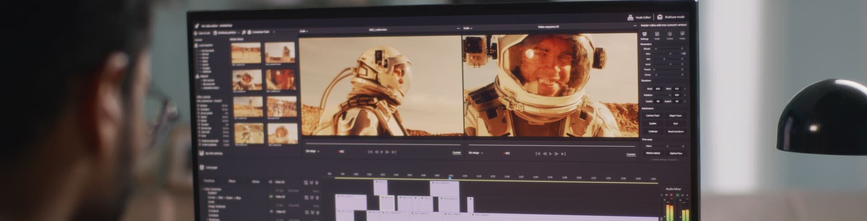The width and height of the screenshot is (867, 221).
Task: Select astronaut face close-up thumbnail
Action: 281,79
